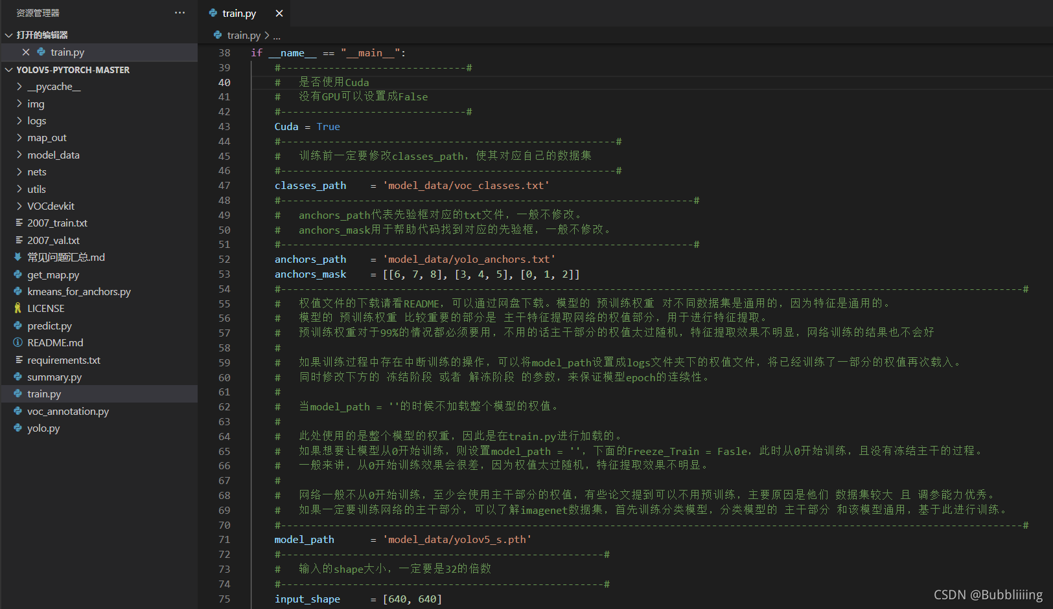Collapse the YOLOV5-PYTORCH-MASTER project section

(8, 69)
